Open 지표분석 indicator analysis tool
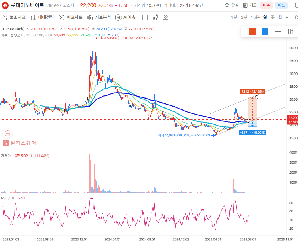This screenshot has height=243, width=298. coord(99,17)
